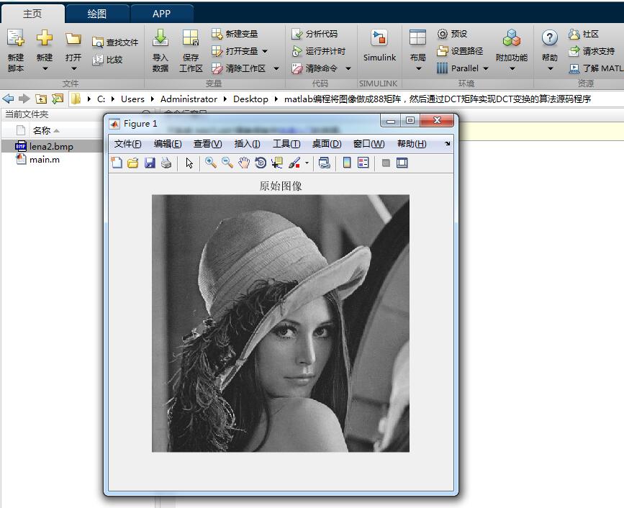Click the Open (打开) folder icon

tap(73, 39)
